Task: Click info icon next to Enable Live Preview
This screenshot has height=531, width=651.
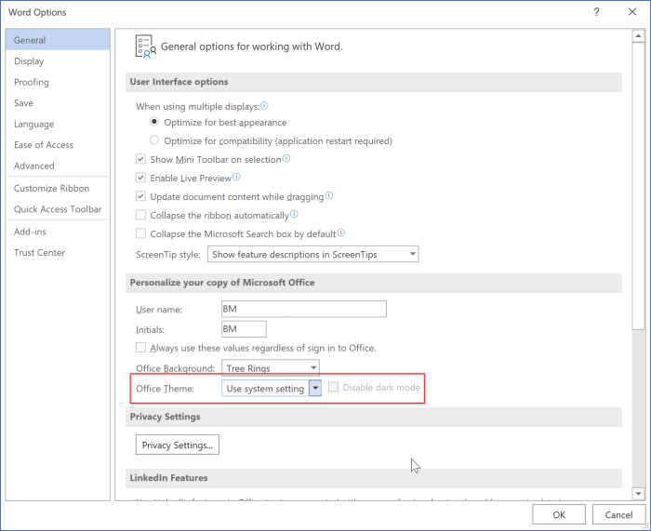Action: click(236, 178)
